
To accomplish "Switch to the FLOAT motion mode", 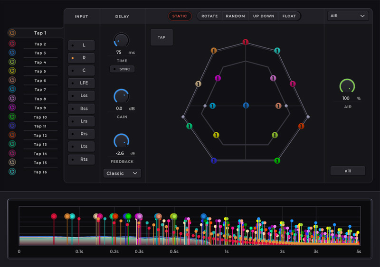I will click(289, 16).
